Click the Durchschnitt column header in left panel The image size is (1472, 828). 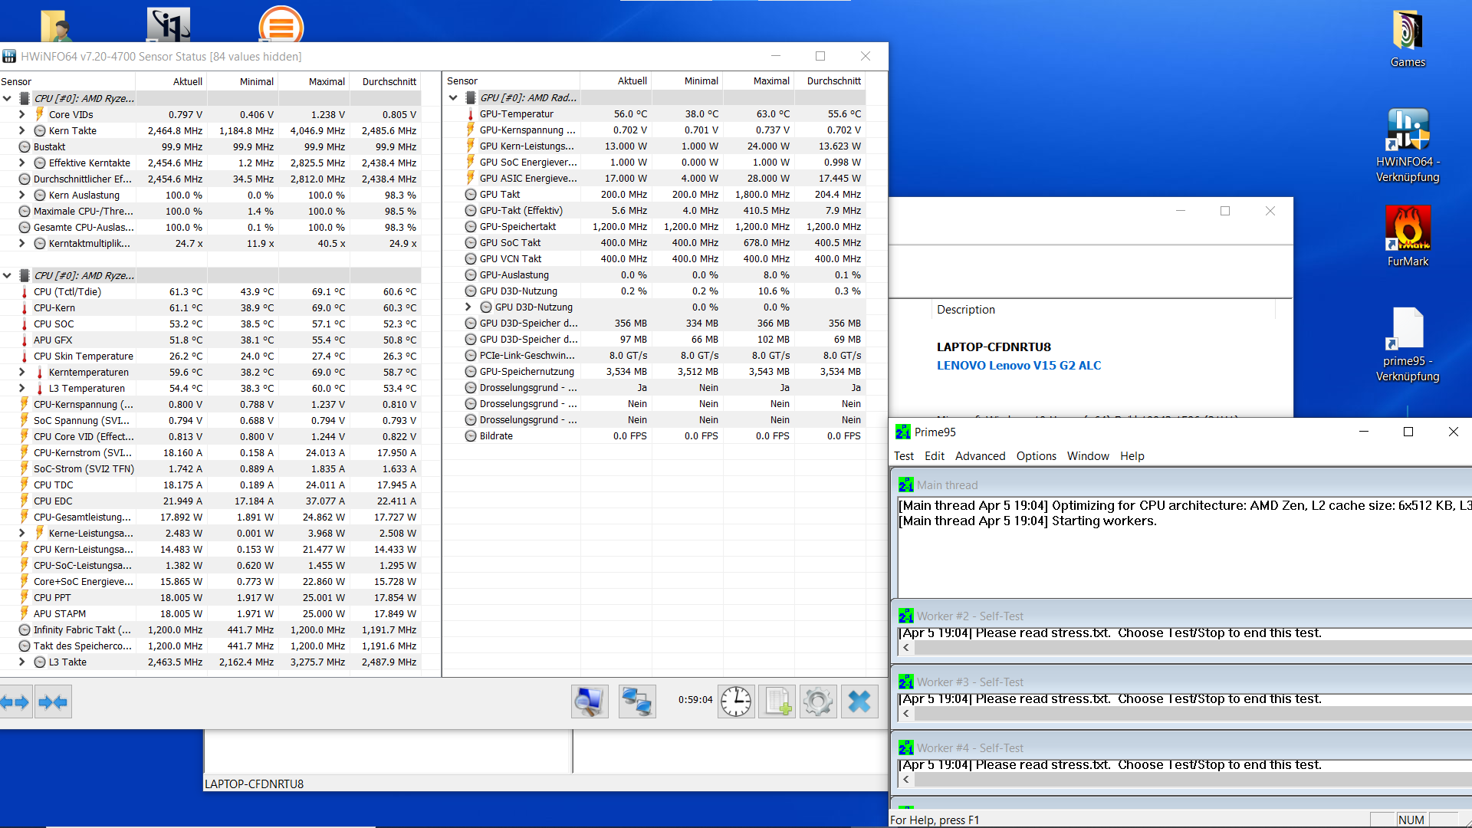click(389, 81)
